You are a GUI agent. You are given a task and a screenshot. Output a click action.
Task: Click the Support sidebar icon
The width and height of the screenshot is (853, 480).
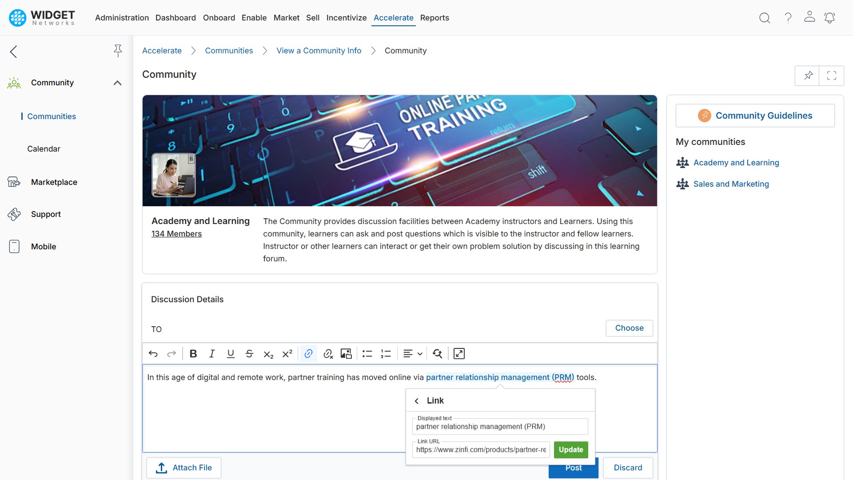click(x=14, y=214)
